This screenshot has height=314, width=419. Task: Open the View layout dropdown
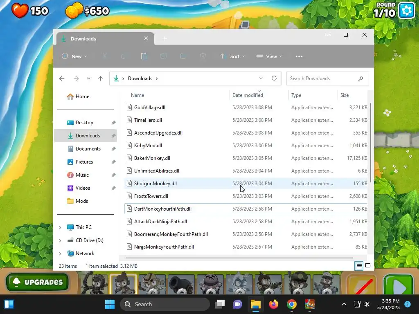269,56
